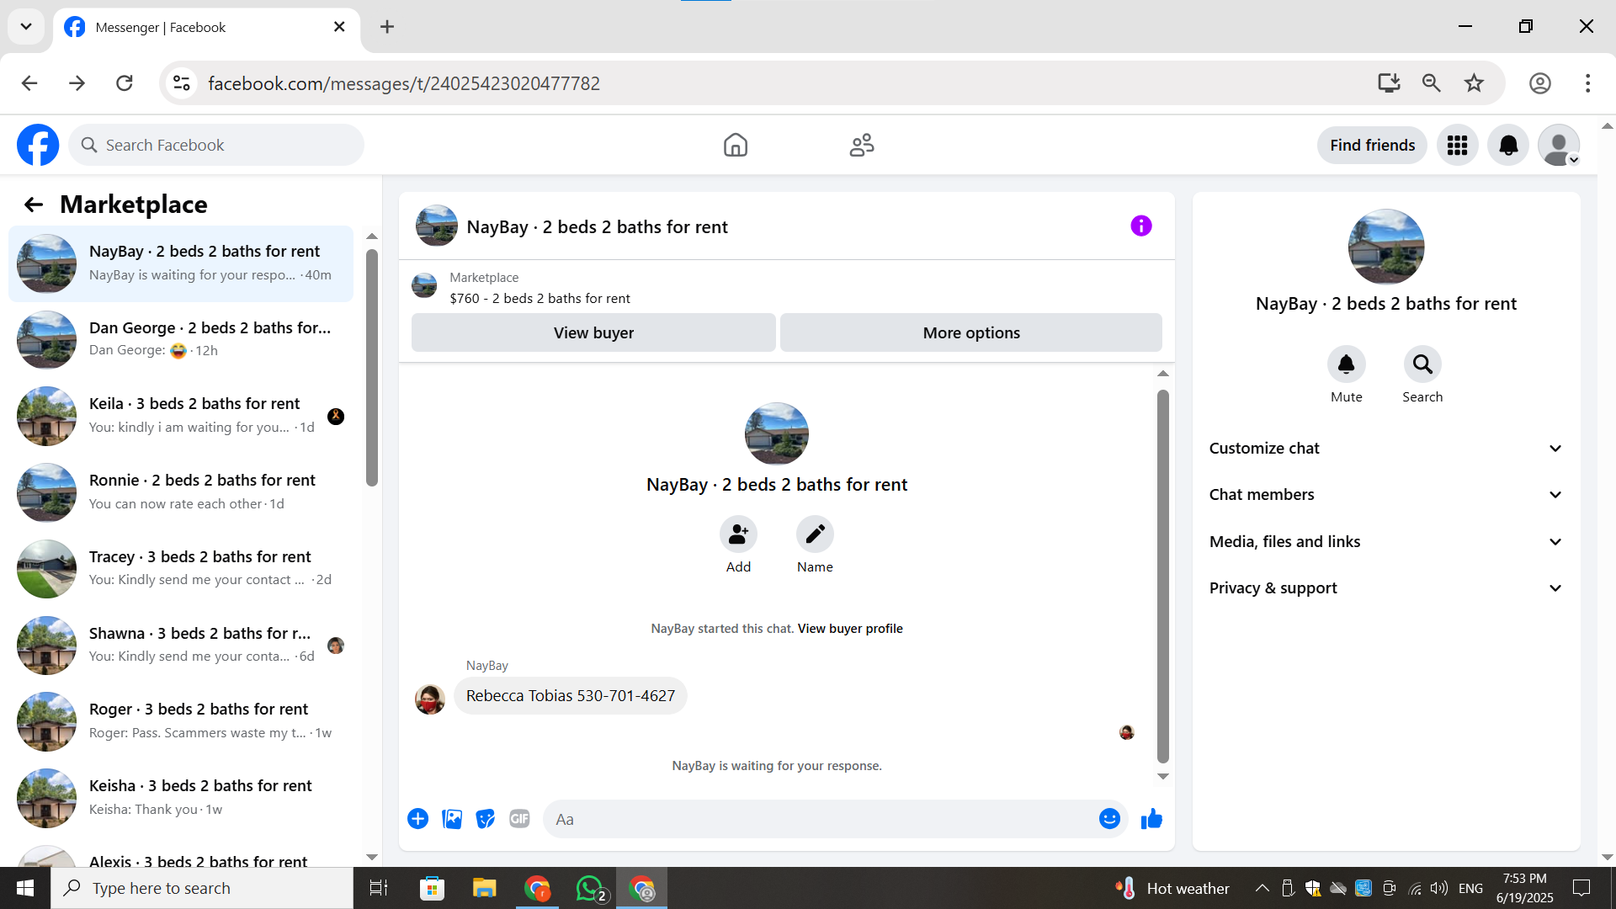The height and width of the screenshot is (909, 1616).
Task: Open Chrome three-dot menu
Action: click(1587, 83)
